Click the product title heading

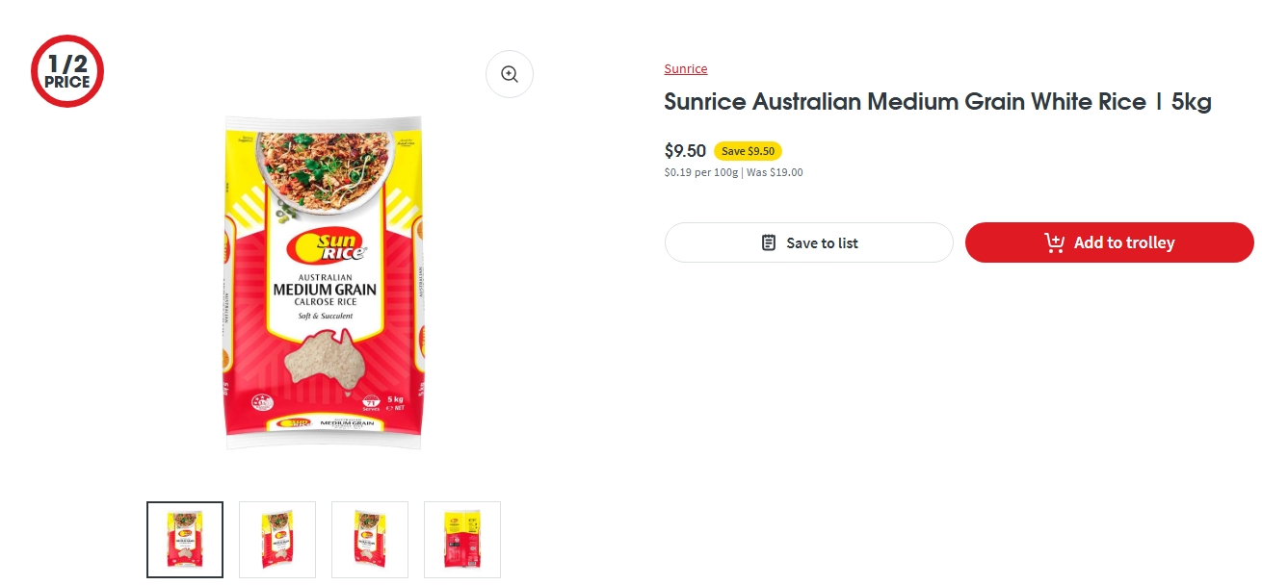click(937, 102)
